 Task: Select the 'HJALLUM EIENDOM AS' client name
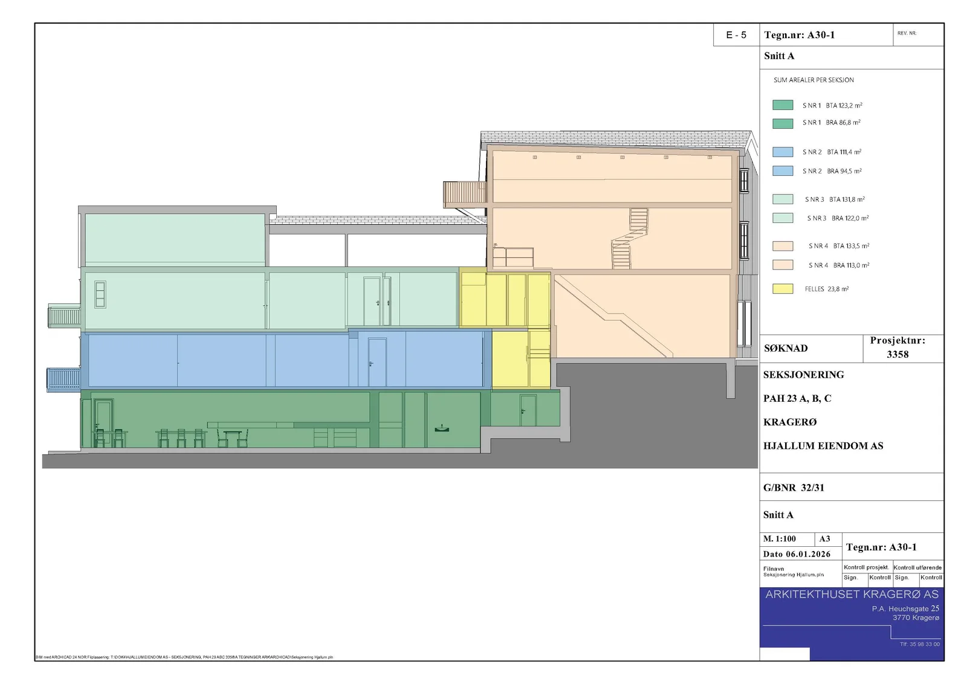click(823, 446)
